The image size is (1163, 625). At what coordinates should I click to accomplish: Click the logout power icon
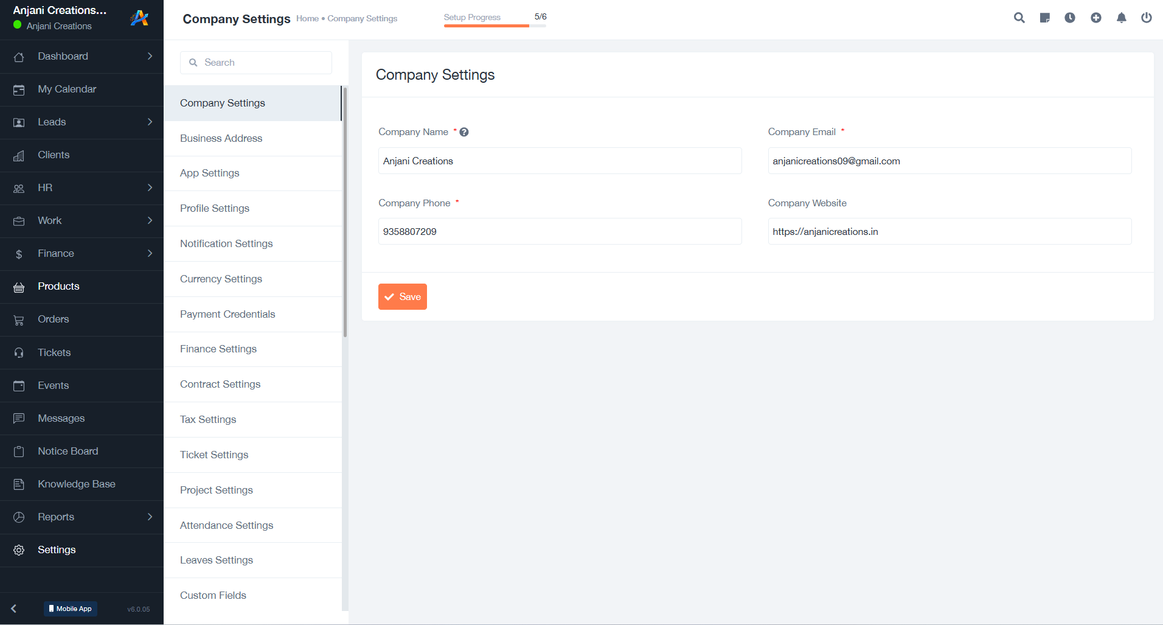click(1147, 18)
